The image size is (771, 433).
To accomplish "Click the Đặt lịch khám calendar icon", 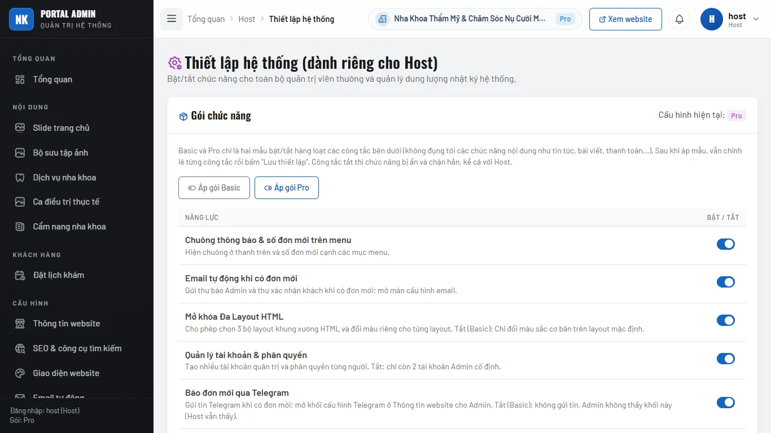I will click(x=20, y=275).
